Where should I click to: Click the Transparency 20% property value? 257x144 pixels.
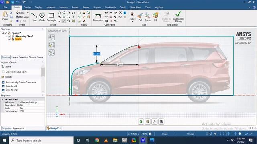[x=32, y=111]
